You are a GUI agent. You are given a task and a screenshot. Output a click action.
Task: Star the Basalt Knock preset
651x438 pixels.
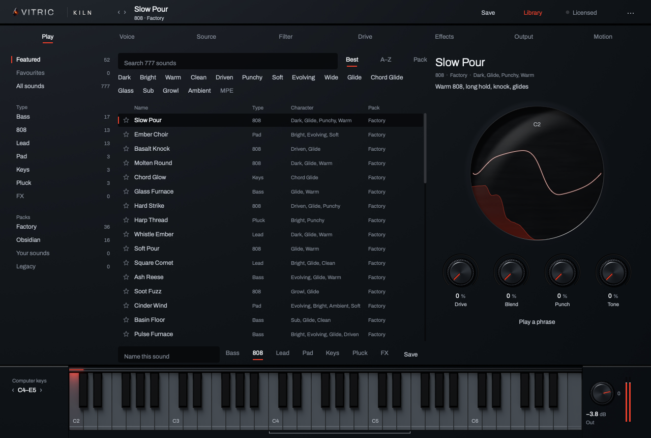pyautogui.click(x=126, y=149)
